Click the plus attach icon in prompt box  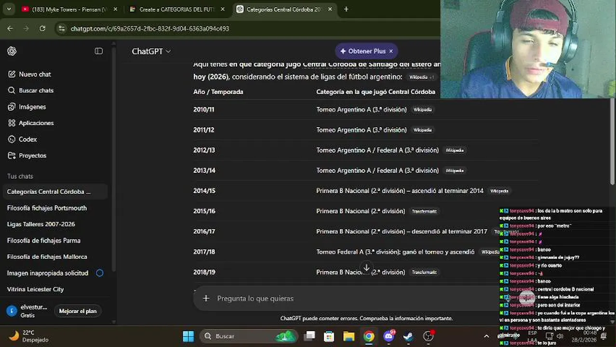(206, 298)
